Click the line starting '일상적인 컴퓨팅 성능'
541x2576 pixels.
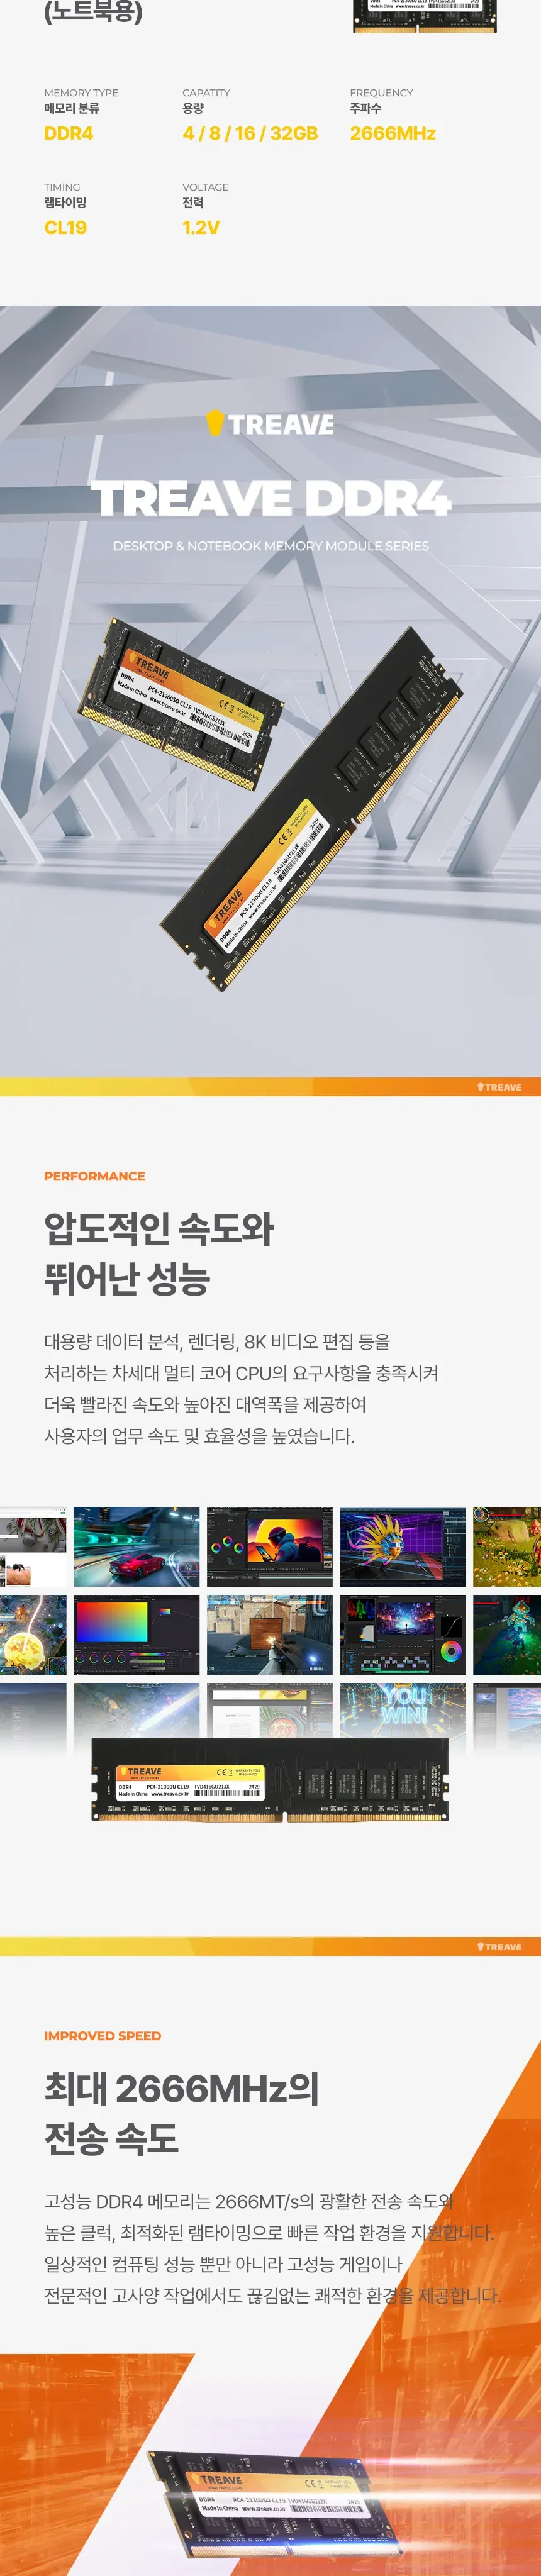click(x=223, y=2264)
